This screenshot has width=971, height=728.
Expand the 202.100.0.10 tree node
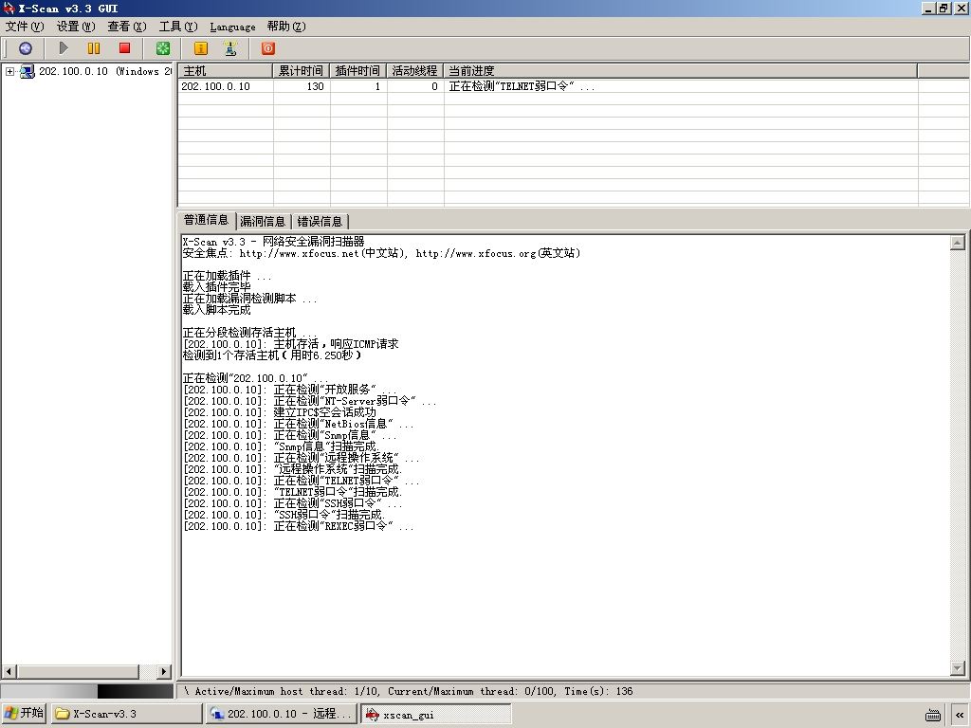[9, 71]
